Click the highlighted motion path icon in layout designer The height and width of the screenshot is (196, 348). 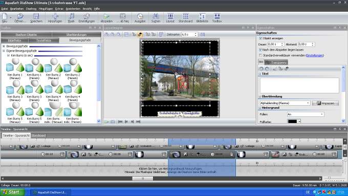[140, 34]
